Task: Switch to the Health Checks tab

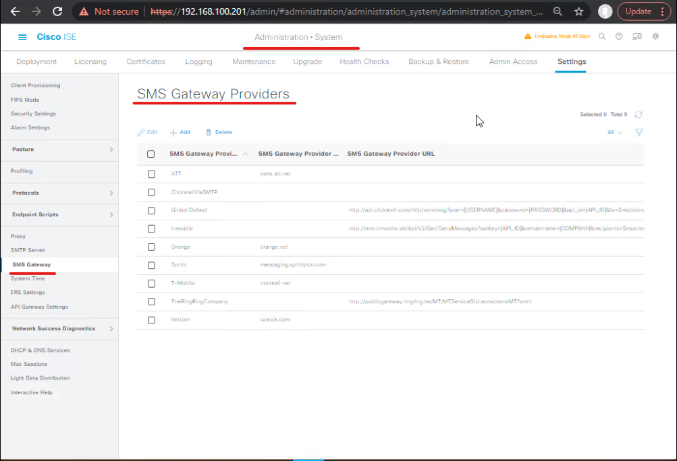Action: [x=364, y=61]
